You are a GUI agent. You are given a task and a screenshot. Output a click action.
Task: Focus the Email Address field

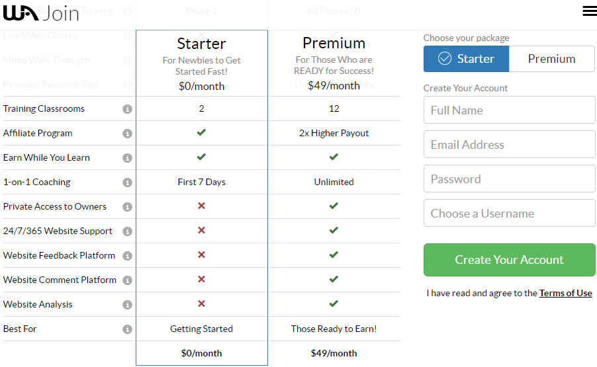point(510,144)
